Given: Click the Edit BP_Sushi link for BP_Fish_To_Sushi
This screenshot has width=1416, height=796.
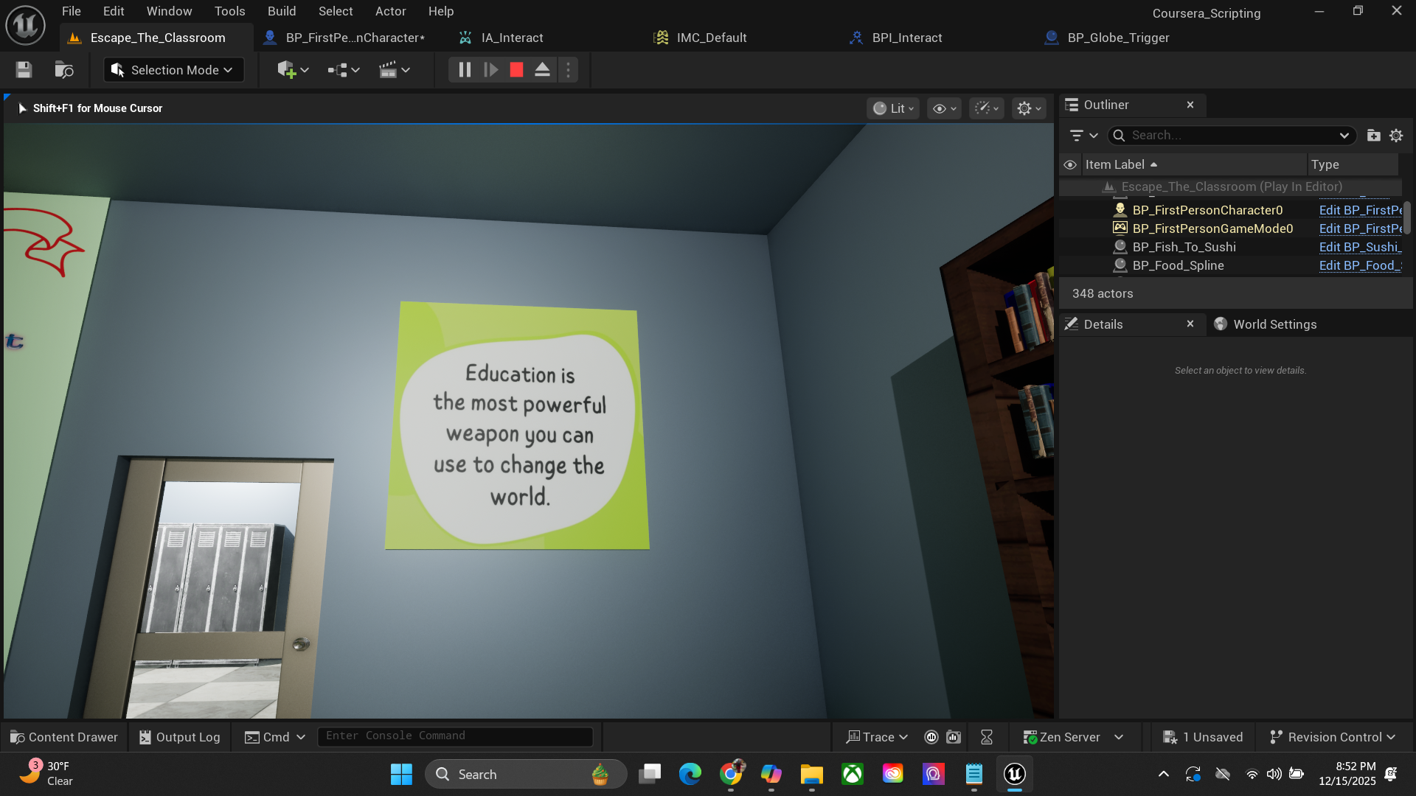Looking at the screenshot, I should pyautogui.click(x=1359, y=247).
